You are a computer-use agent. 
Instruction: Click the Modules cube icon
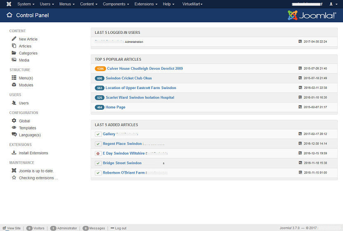point(14,85)
